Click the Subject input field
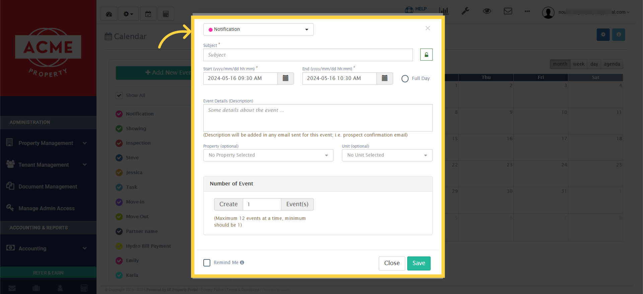 coord(308,55)
